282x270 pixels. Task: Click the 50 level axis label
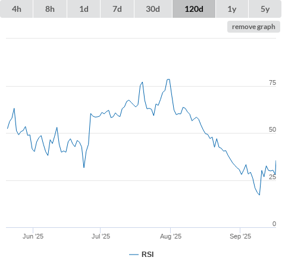click(272, 129)
